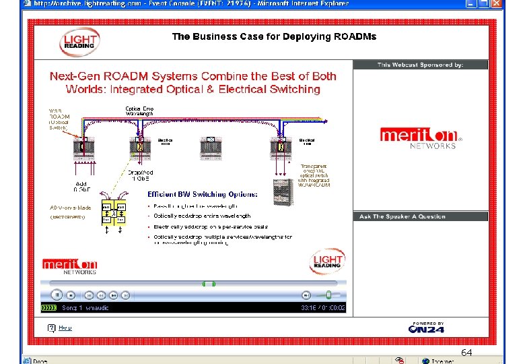Pause the webcast with the pause button
Viewport: 525px width, 364px height.
point(57,295)
